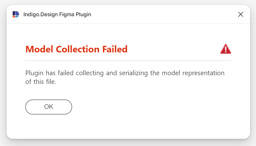Click the word "Plugin" in the title bar
The image size is (256, 146).
click(83, 15)
